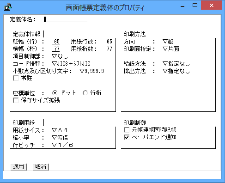The height and width of the screenshot is (183, 225).
Task: Enable the 元帳連帳同時記帳 checkbox
Action: [x=127, y=130]
